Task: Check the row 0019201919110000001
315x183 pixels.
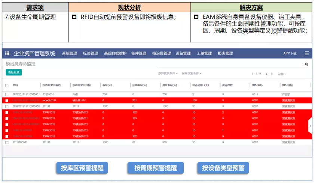Action: tap(7, 94)
